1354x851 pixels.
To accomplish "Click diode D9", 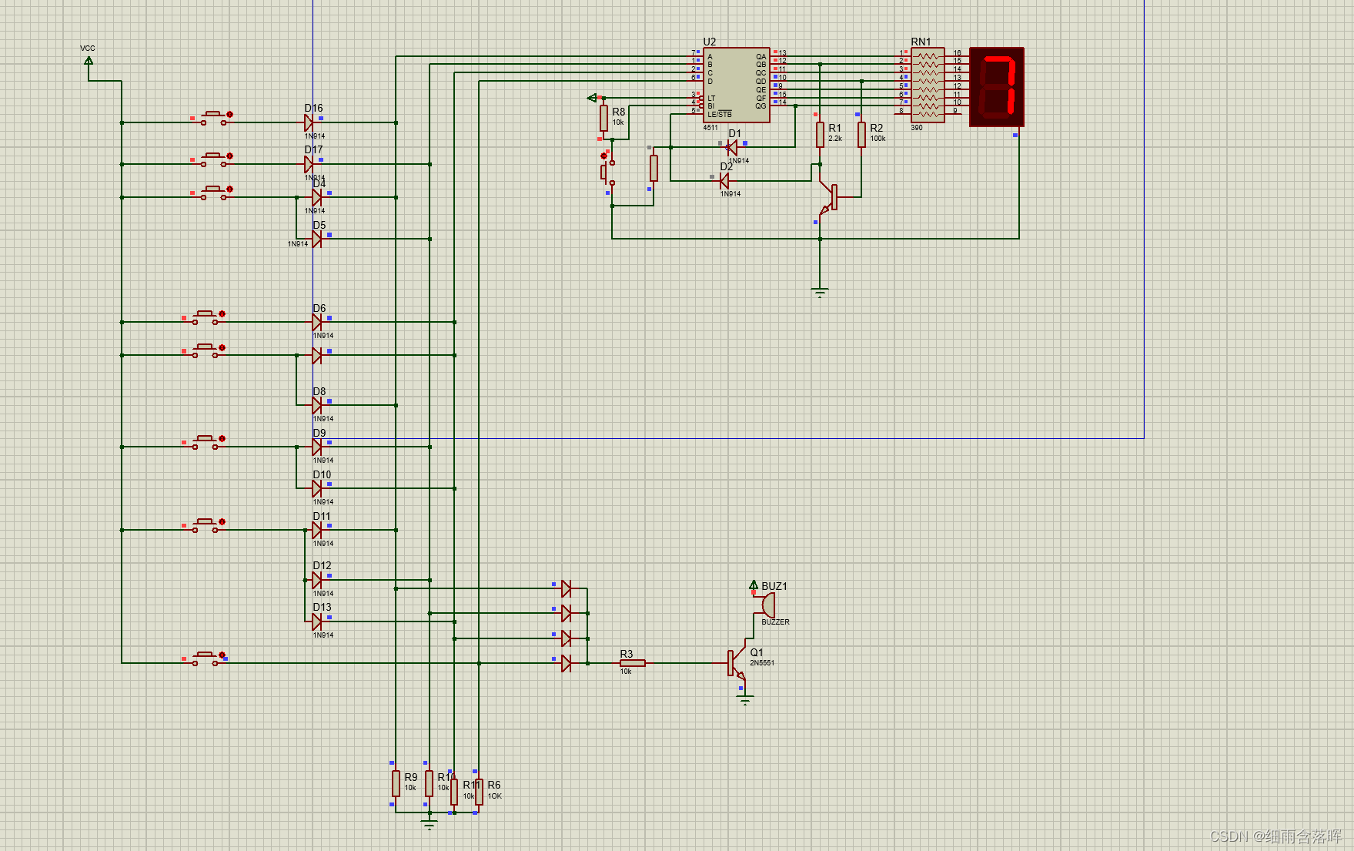I will pos(317,447).
